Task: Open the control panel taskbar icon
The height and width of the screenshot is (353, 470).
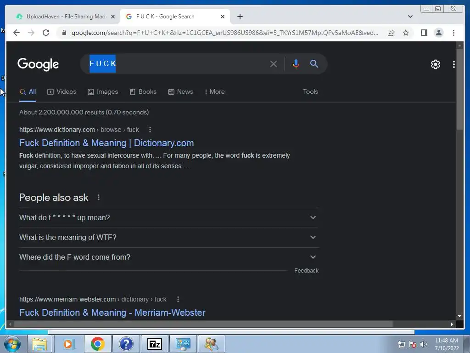Action: click(x=183, y=344)
